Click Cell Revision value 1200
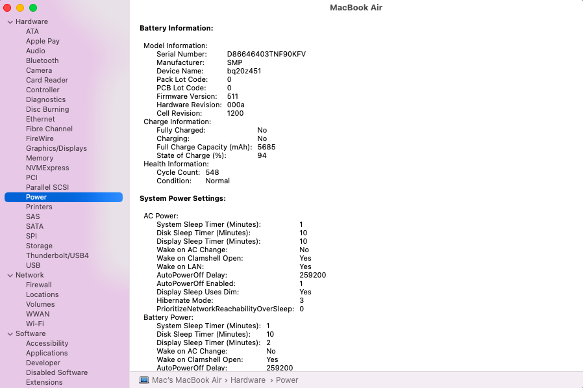Screen dimensions: 583x388 [236, 113]
